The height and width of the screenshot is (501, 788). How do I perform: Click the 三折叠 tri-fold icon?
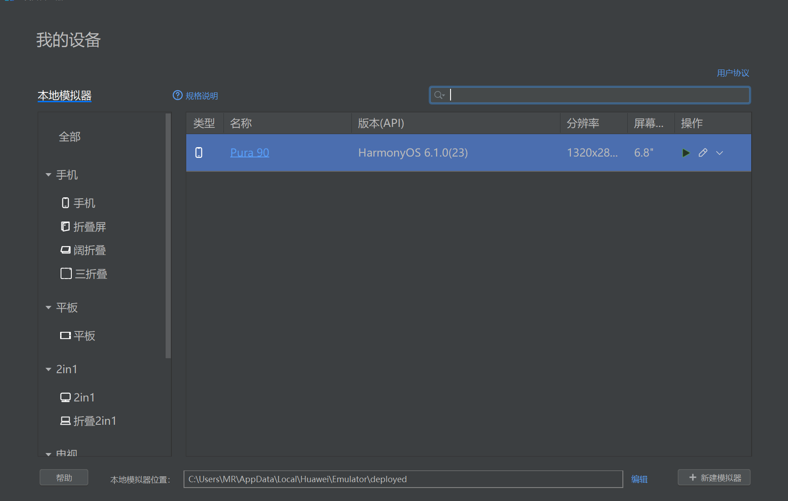point(66,274)
